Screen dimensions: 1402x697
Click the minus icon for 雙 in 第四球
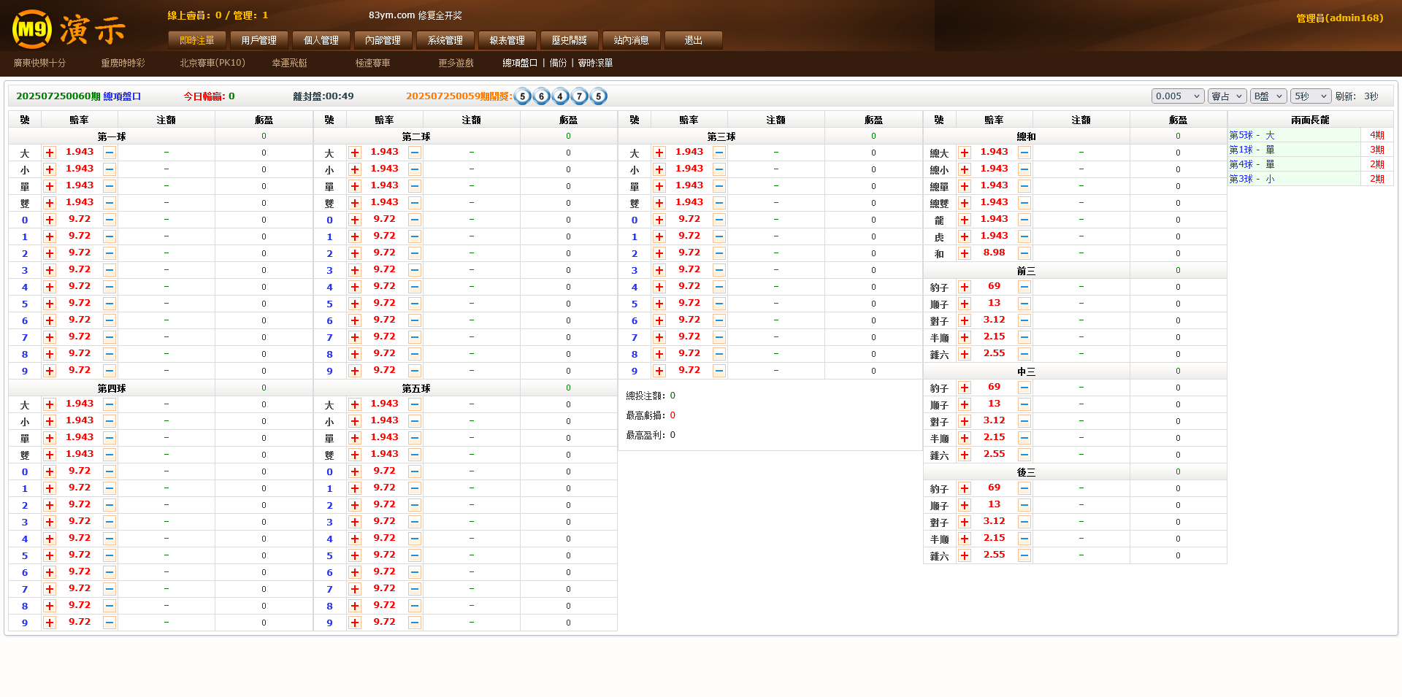pyautogui.click(x=110, y=455)
